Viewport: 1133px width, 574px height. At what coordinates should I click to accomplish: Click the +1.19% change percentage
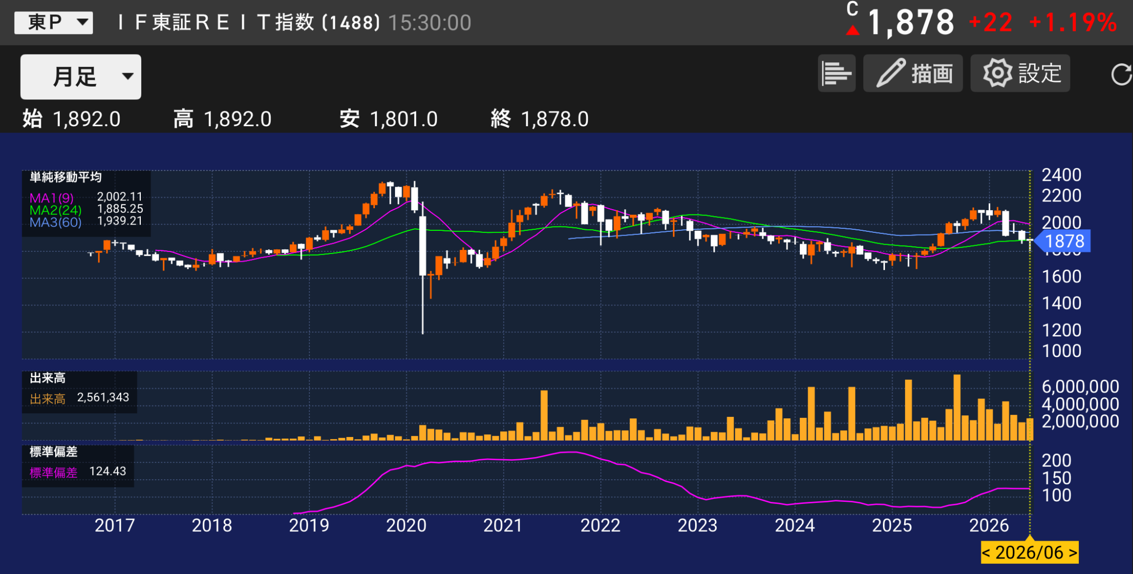[x=1073, y=23]
